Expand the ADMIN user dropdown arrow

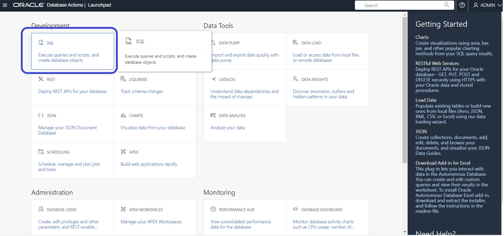pos(499,6)
